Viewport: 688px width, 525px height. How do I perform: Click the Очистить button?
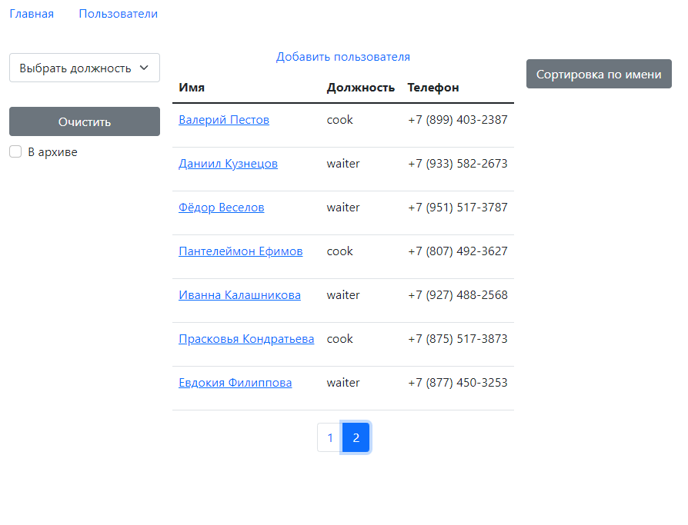85,121
